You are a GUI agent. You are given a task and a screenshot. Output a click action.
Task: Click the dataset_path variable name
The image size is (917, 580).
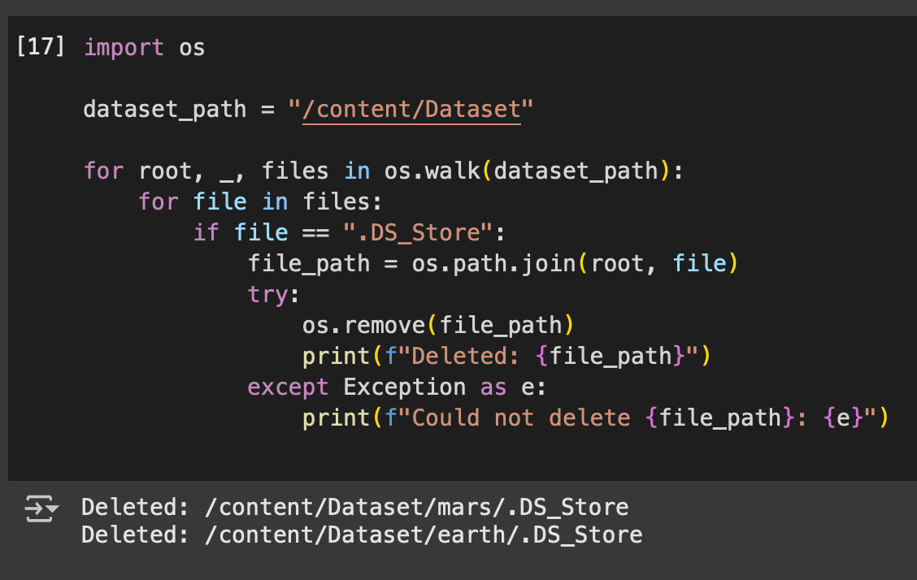[165, 109]
